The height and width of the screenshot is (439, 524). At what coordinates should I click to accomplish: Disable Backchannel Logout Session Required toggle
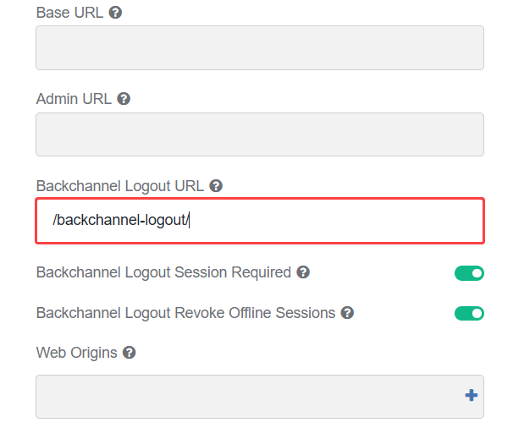pos(469,273)
